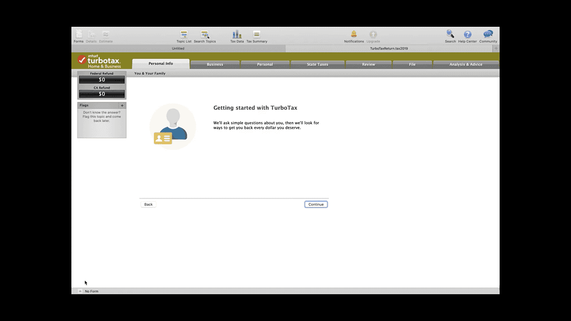
Task: Open the Analysis & Advice tab
Action: click(466, 65)
